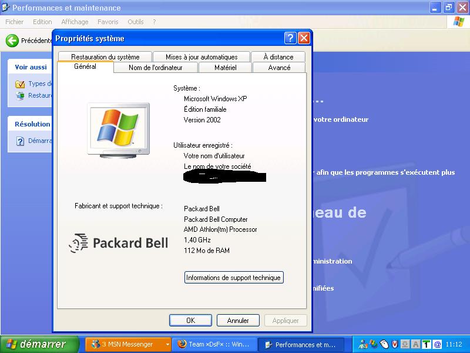
Task: Open the Restauration du système tab
Action: [x=105, y=56]
